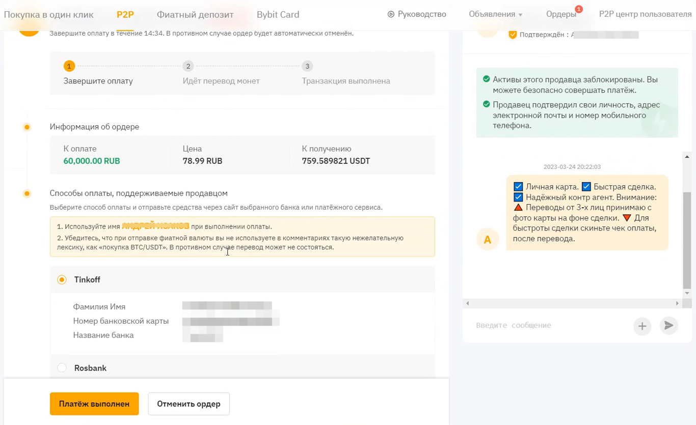The width and height of the screenshot is (696, 425).
Task: Expand the Объявления dropdown menu
Action: (495, 14)
